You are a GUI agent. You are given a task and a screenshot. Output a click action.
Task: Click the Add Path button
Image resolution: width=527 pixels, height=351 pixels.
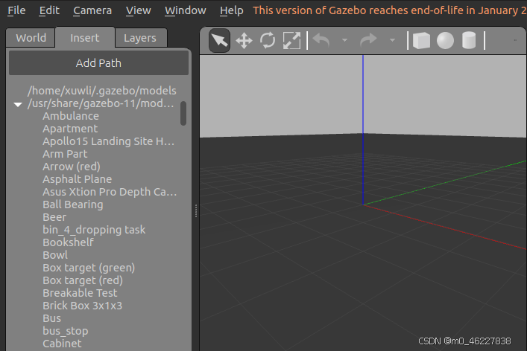98,63
